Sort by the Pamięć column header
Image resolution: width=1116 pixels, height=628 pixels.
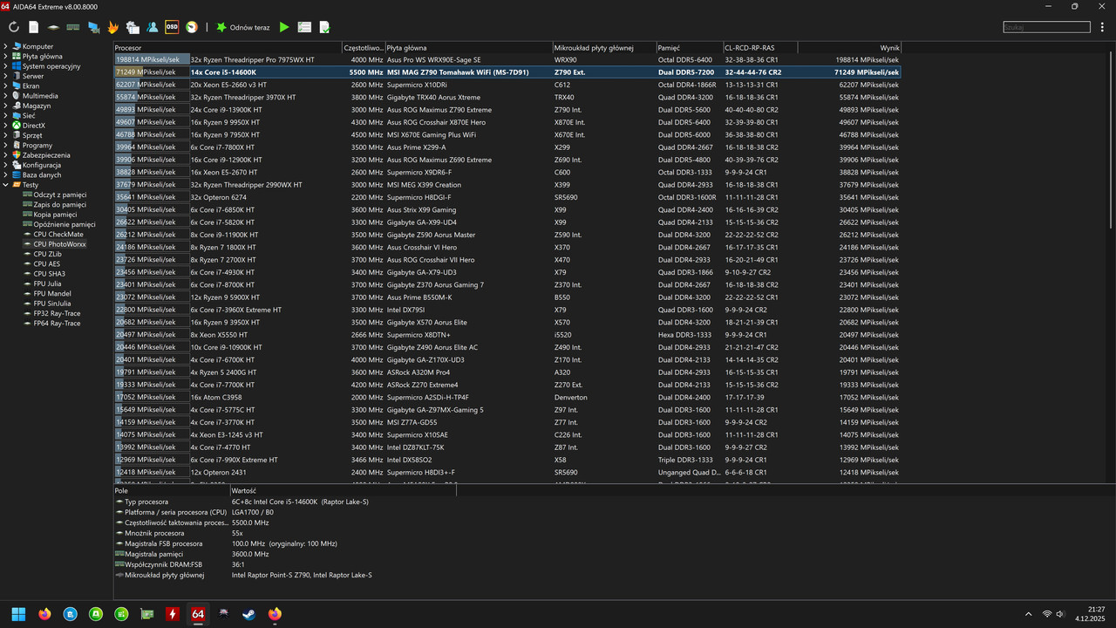689,47
